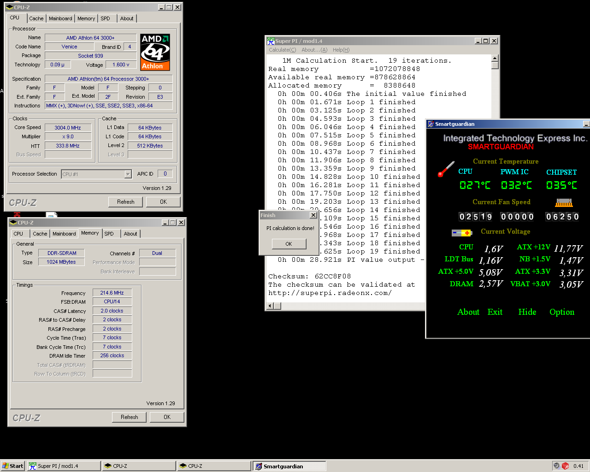Click Hide in Smartguardian
Viewport: 590px width, 472px height.
[527, 312]
